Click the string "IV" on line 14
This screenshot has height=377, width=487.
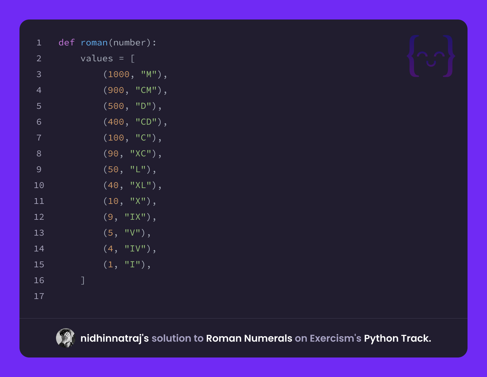click(x=135, y=249)
